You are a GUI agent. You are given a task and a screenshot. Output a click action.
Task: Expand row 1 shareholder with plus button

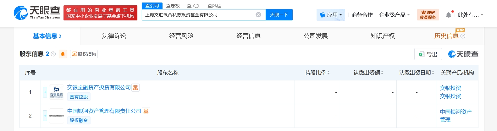pyautogui.click(x=45, y=92)
